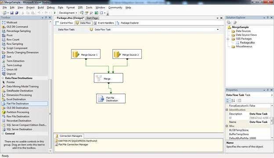The width and height of the screenshot is (274, 158).
Task: Click the Name property value field
Action: click(x=260, y=122)
